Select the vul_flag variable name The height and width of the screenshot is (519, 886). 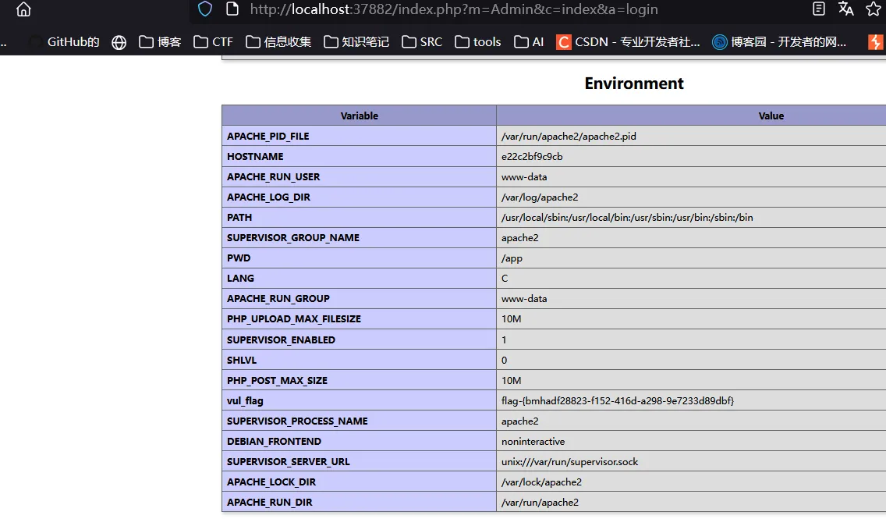click(x=245, y=401)
